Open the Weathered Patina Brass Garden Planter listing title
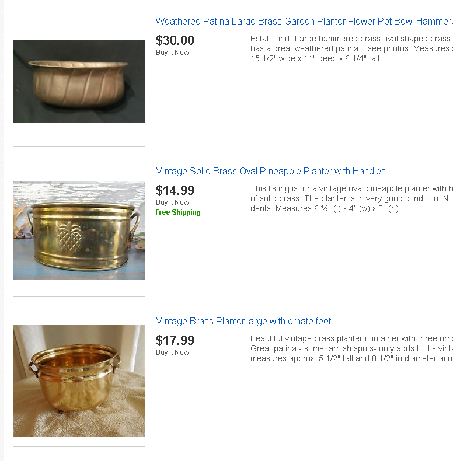The width and height of the screenshot is (453, 461). coord(304,22)
